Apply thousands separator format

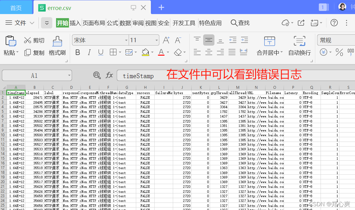click(x=351, y=52)
